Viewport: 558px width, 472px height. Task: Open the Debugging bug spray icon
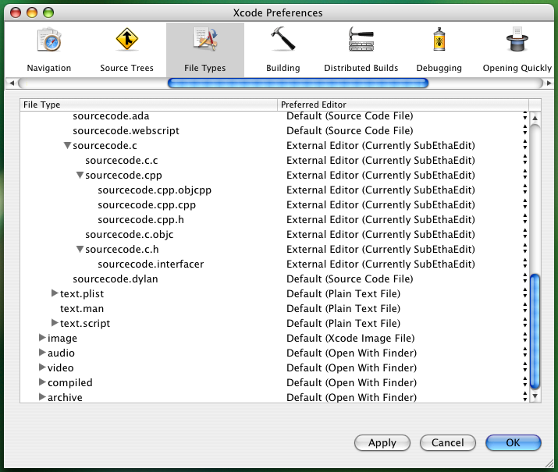(x=439, y=40)
